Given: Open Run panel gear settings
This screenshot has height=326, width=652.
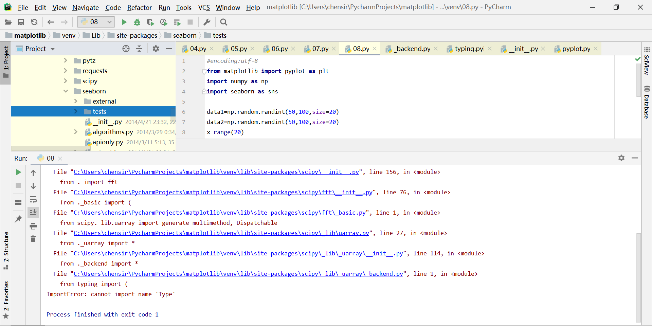Looking at the screenshot, I should coord(621,158).
